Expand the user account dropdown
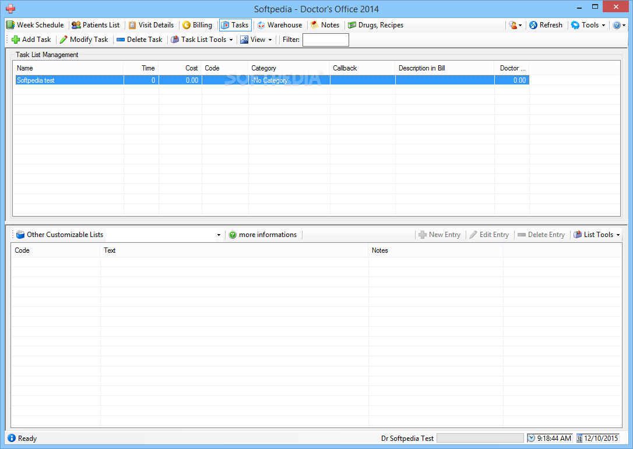This screenshot has width=633, height=449. pos(515,25)
